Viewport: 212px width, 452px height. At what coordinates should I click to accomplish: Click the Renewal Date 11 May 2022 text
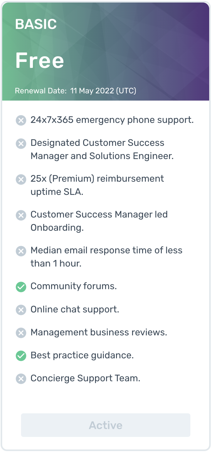76,91
